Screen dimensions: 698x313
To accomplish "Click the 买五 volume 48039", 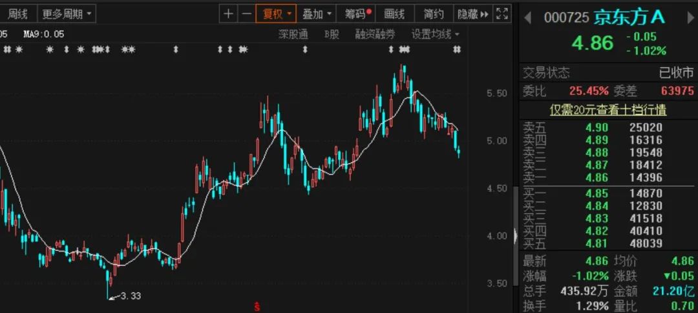I will click(x=646, y=244).
